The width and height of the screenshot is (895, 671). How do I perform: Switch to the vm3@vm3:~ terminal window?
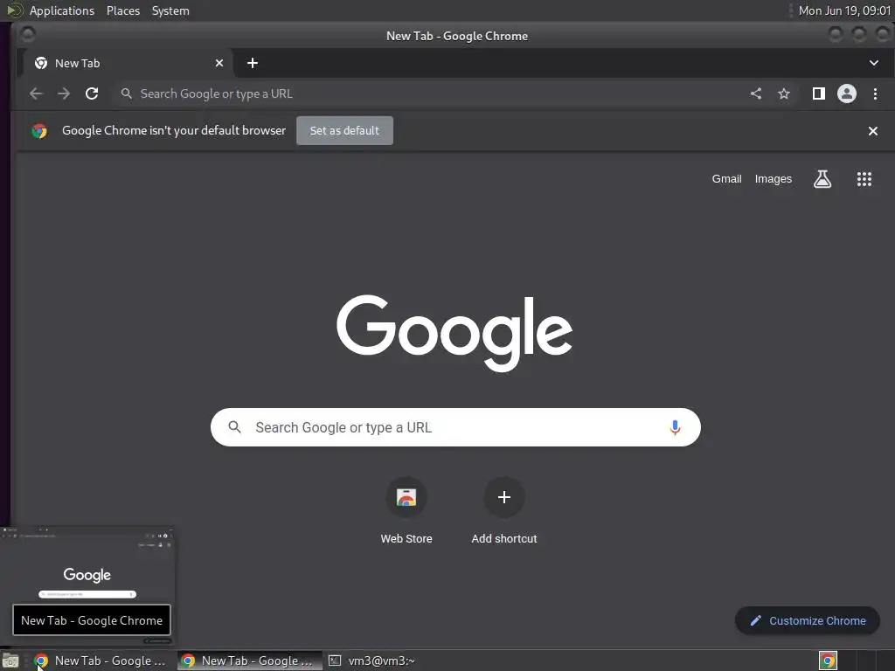372,661
